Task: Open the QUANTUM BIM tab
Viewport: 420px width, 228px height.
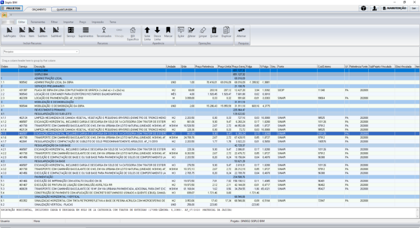Action: tap(64, 9)
